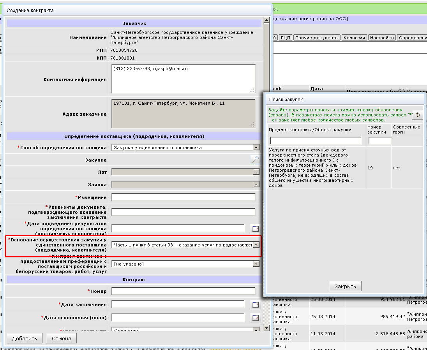The height and width of the screenshot is (350, 427).
Task: Switch to the РЦП tab
Action: point(286,37)
